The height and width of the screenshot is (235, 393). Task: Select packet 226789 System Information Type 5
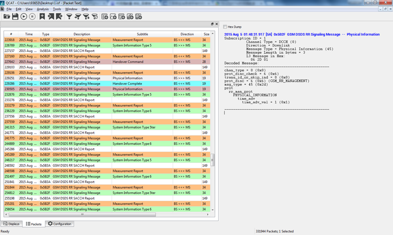click(107, 45)
